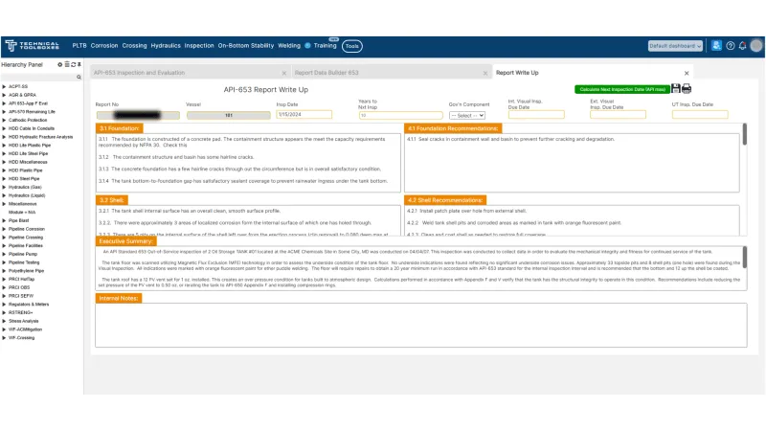The height and width of the screenshot is (431, 766).
Task: Open the Training menu
Action: pos(325,45)
